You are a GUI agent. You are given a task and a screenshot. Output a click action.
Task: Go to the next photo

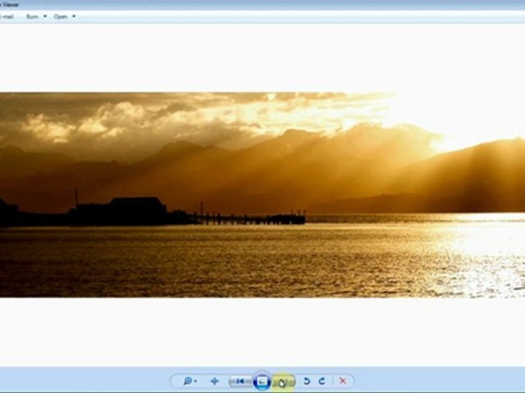click(283, 382)
